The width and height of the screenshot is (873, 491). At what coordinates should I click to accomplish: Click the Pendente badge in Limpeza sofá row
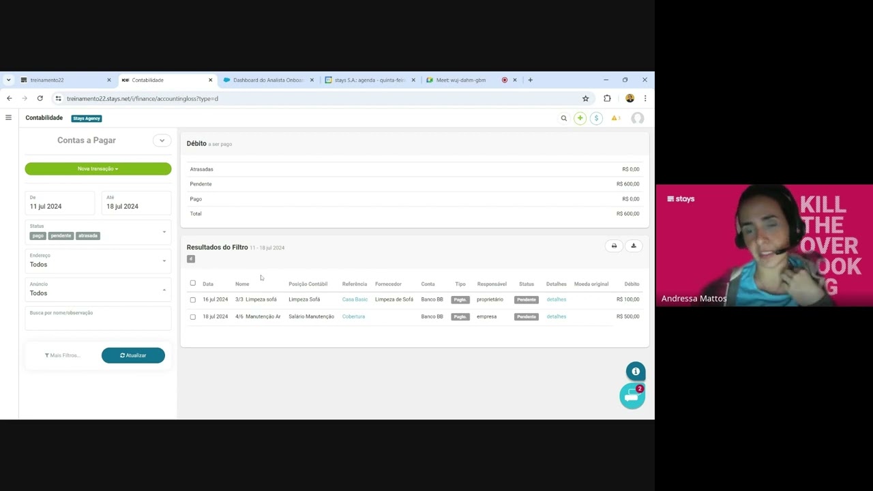click(527, 299)
